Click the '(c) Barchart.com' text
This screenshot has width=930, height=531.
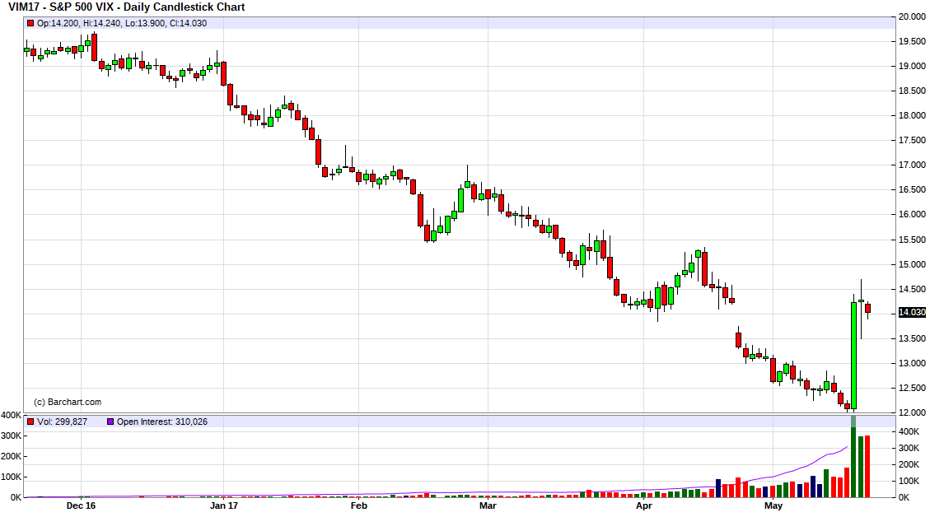67,402
